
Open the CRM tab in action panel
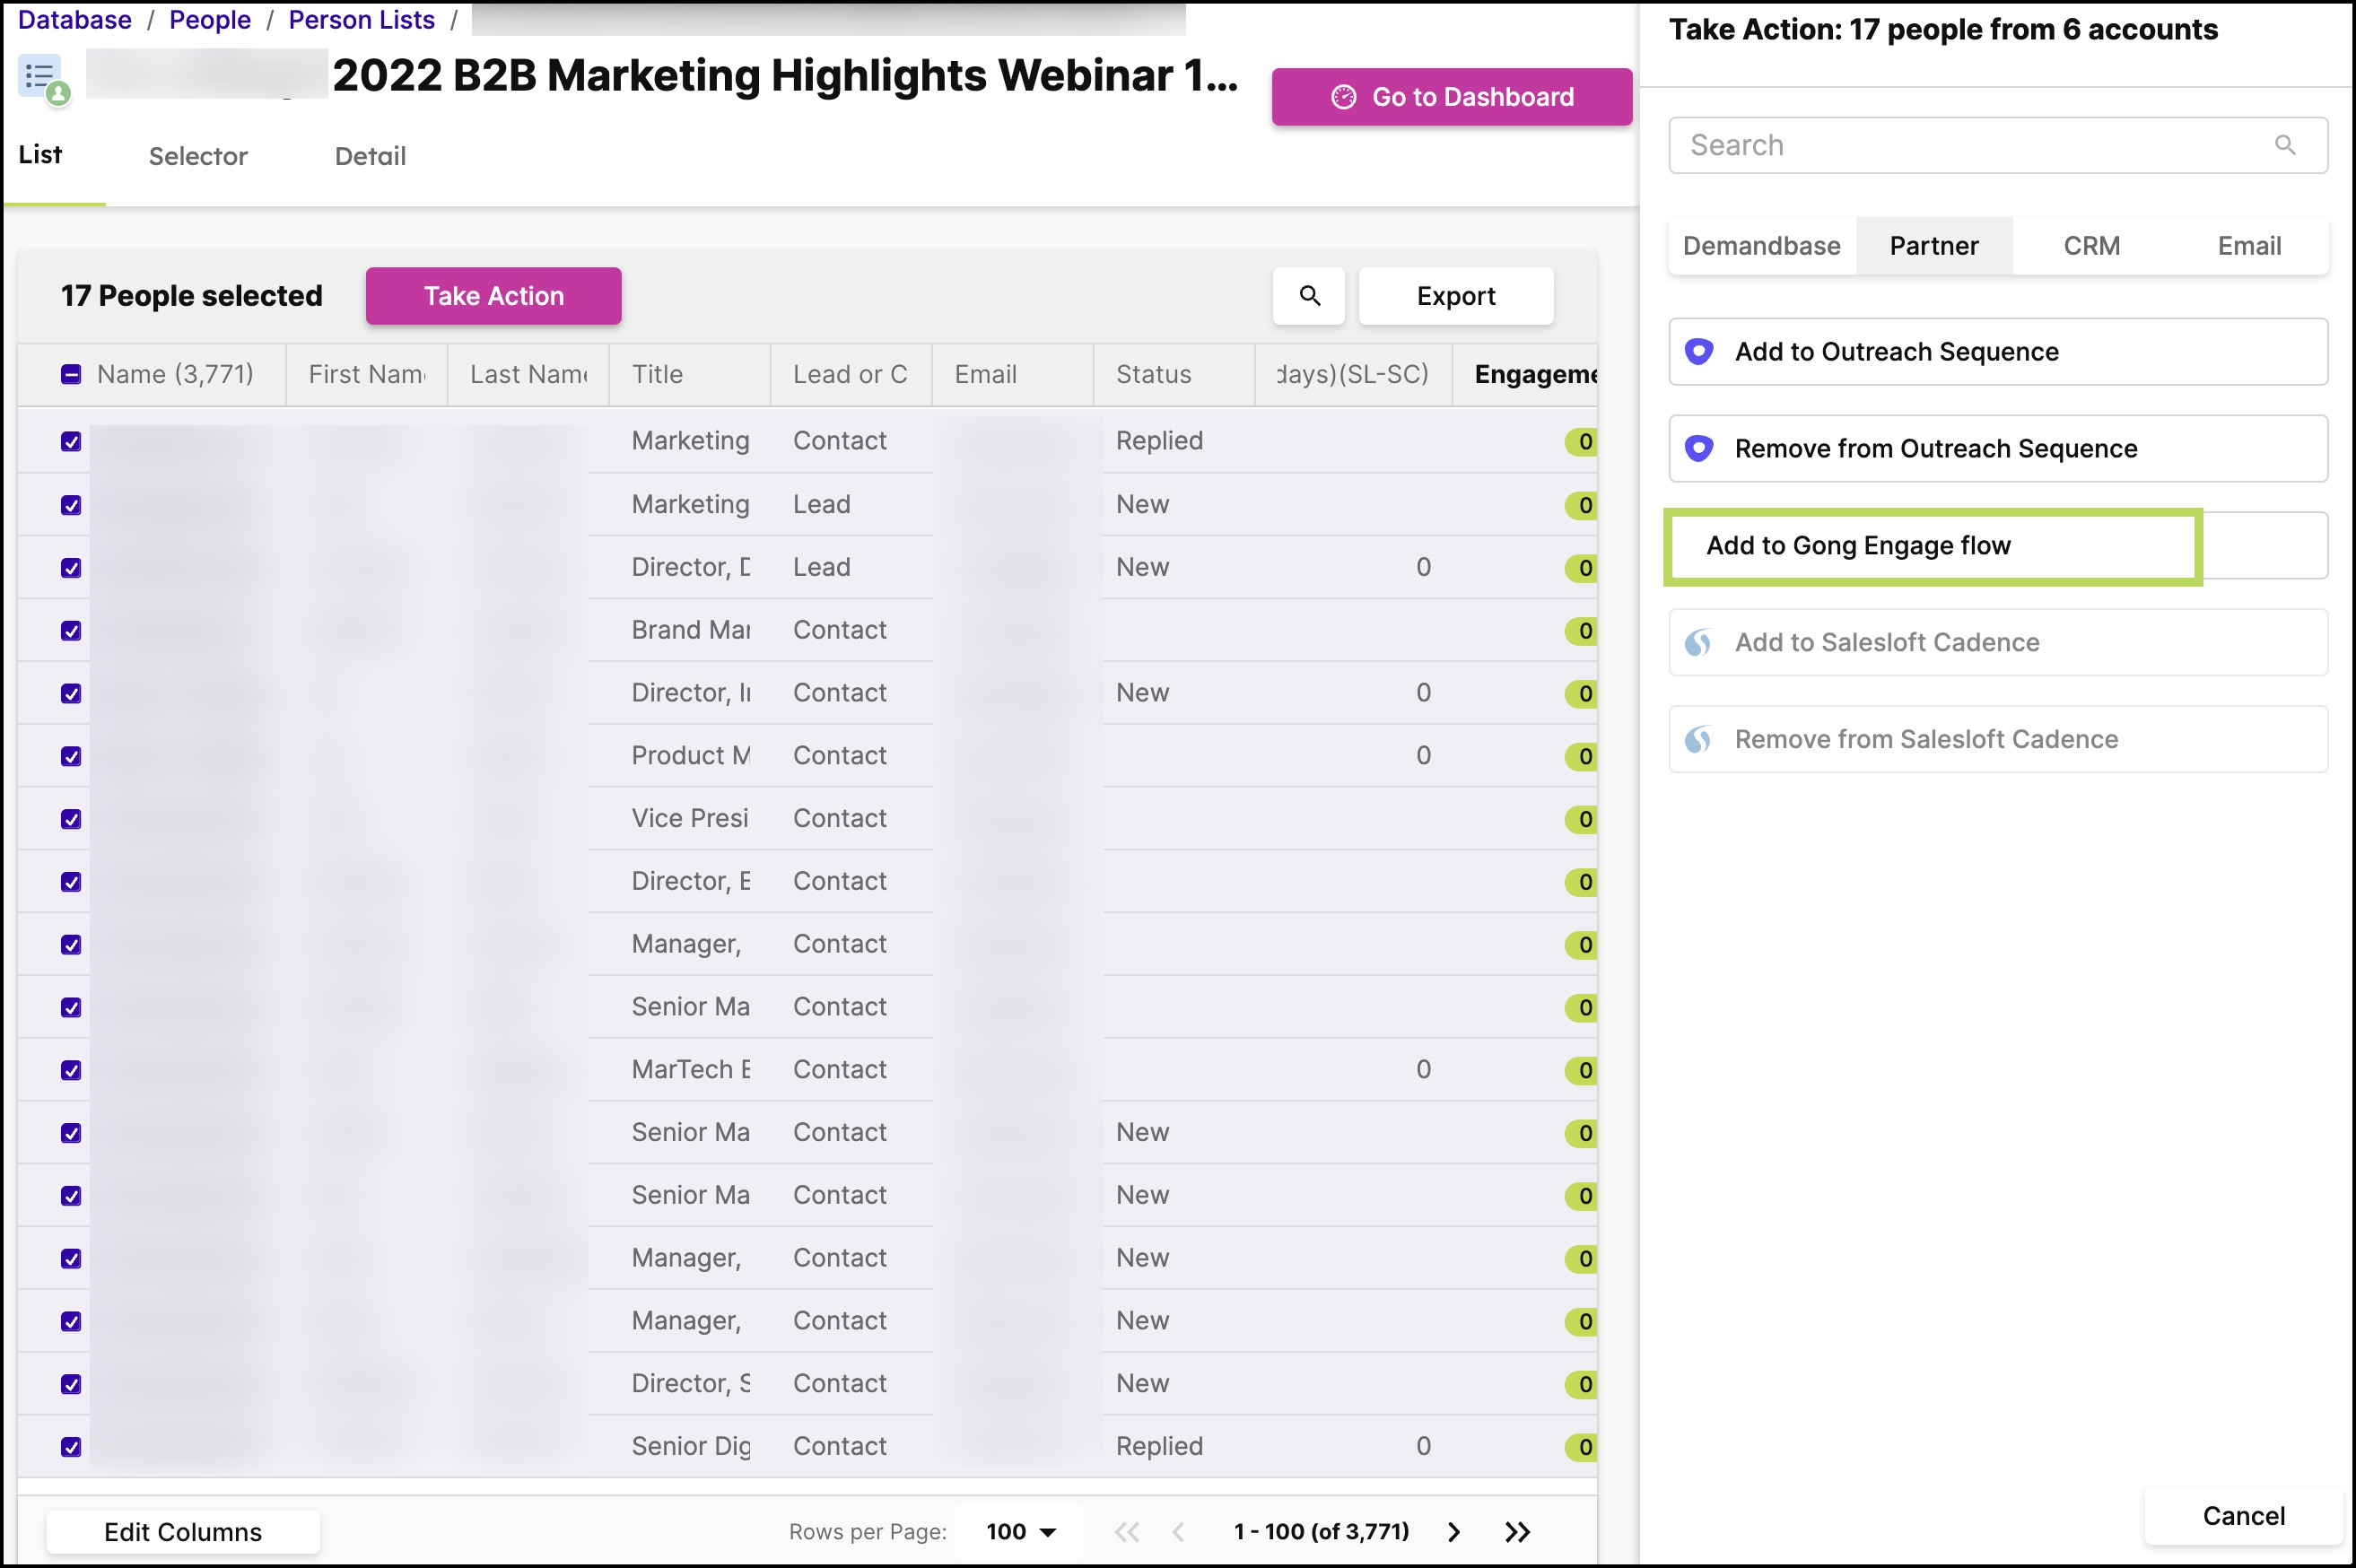tap(2090, 246)
